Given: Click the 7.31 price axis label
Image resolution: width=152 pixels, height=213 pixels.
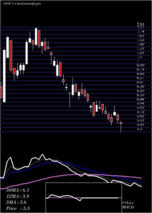Looking at the screenshot, I should click(140, 48).
